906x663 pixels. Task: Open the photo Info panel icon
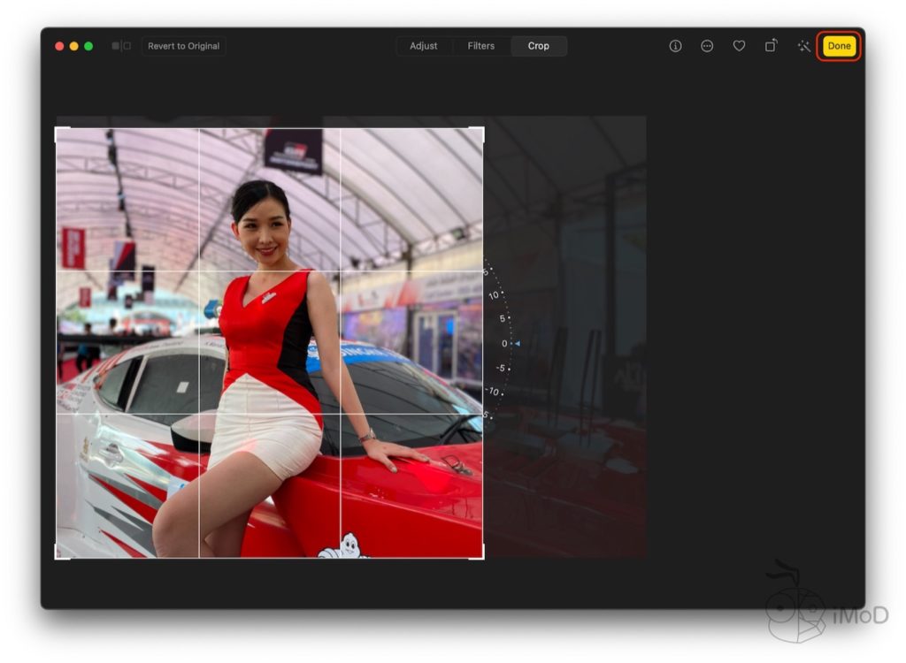[x=675, y=46]
